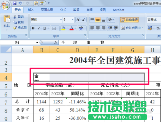Align text right
The height and width of the screenshot is (122, 161).
(x=103, y=28)
